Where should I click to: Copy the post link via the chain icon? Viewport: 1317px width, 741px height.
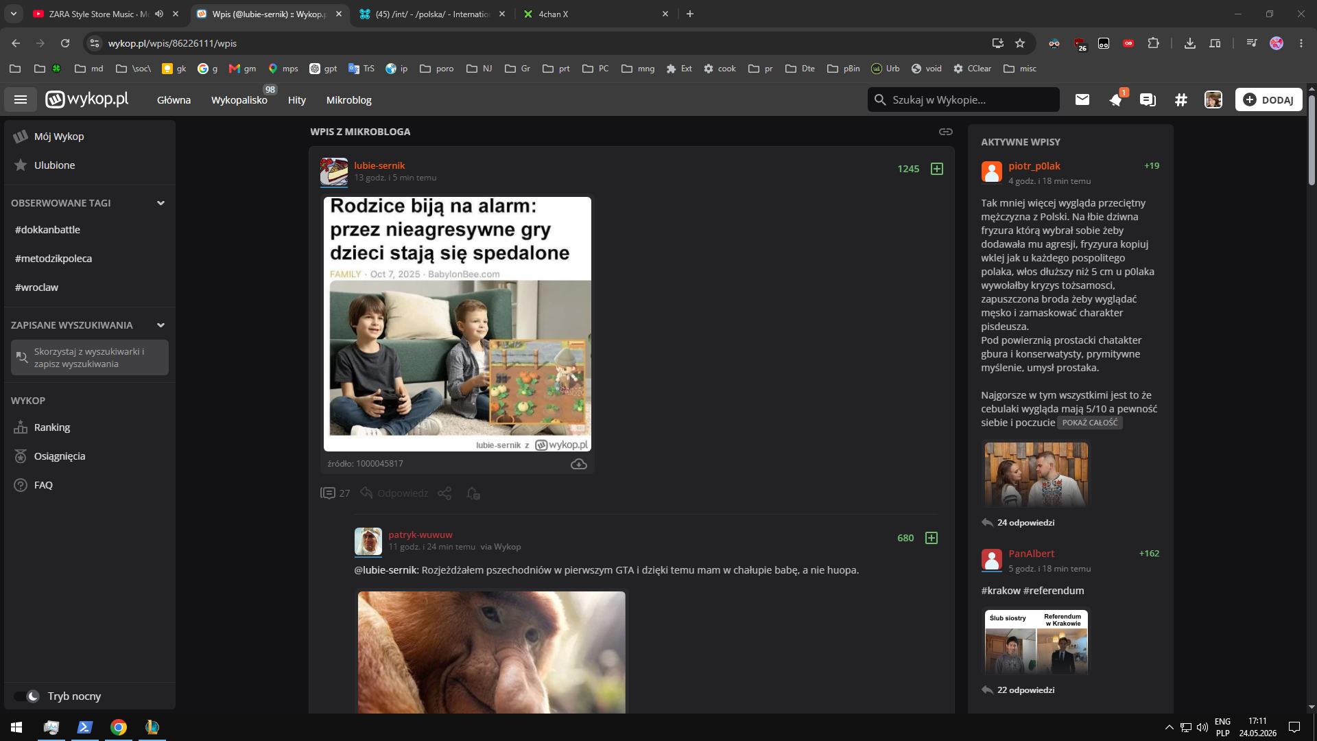pos(945,131)
